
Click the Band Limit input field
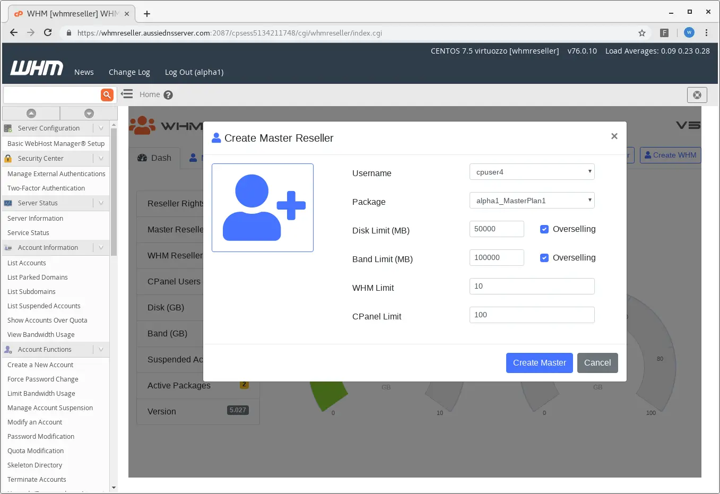(x=497, y=258)
